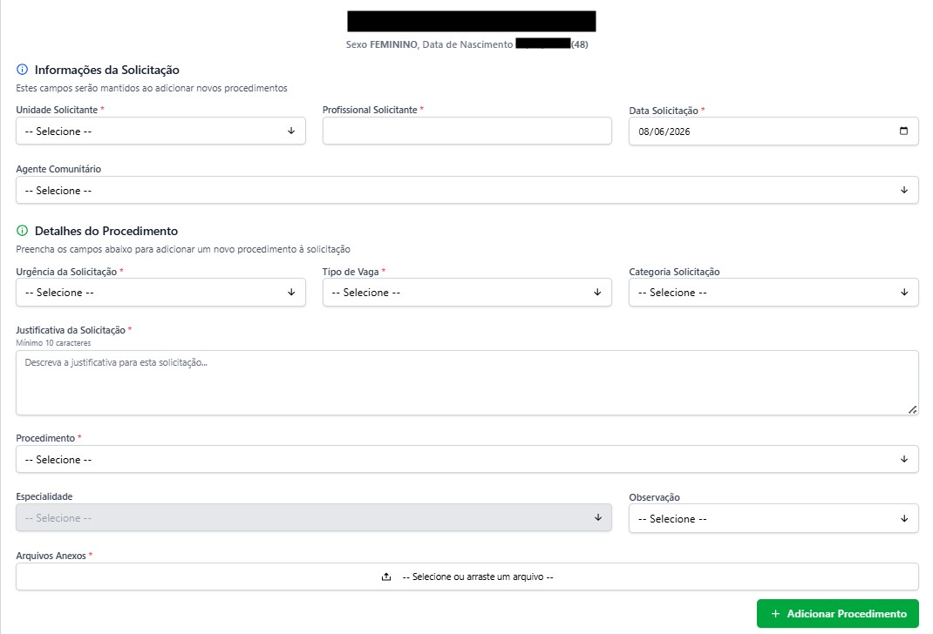Focus the Justificativa da Solicitação text area

click(467, 382)
